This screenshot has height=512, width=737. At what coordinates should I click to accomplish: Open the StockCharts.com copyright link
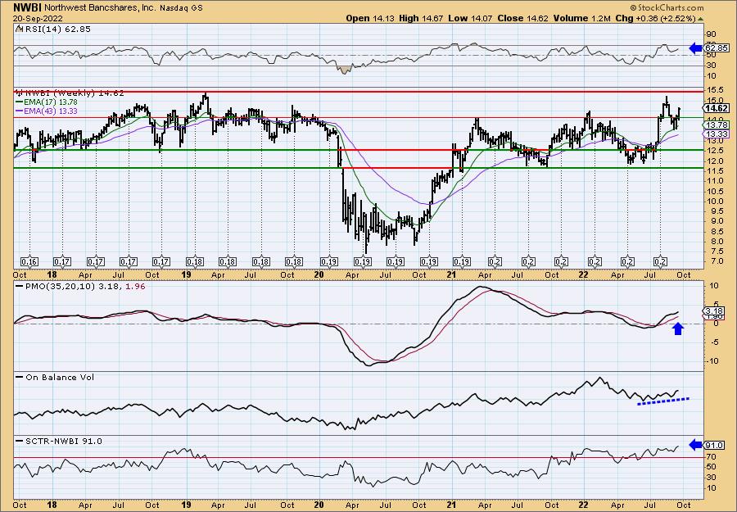click(x=667, y=7)
